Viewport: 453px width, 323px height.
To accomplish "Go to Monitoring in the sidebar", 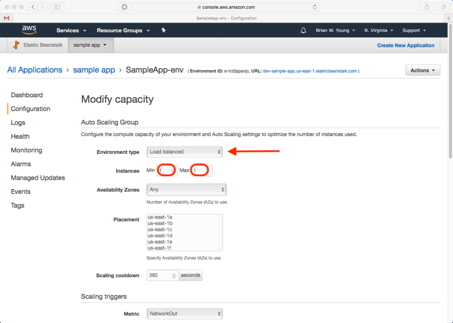I will point(26,150).
